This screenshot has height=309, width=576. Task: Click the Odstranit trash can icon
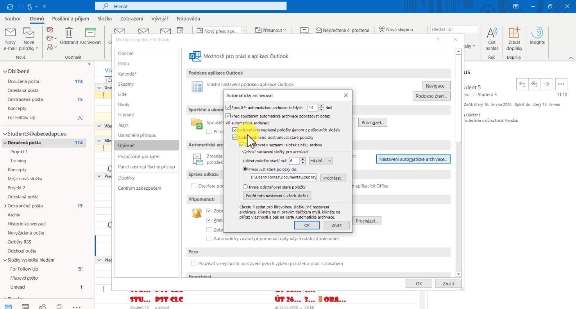point(69,32)
